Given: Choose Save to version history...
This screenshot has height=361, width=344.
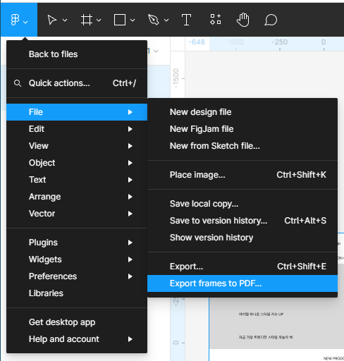Looking at the screenshot, I should coord(242,221).
